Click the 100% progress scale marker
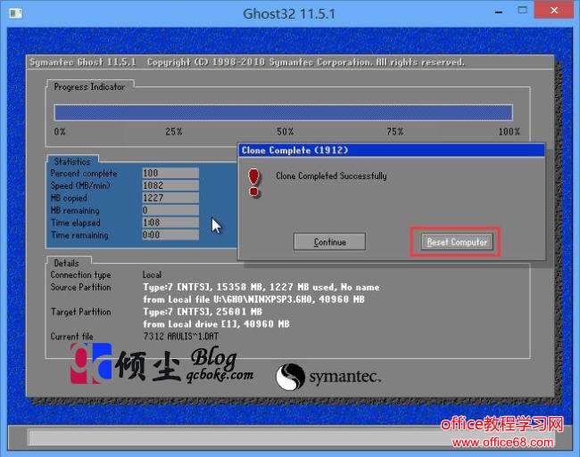The image size is (580, 457). [x=509, y=132]
